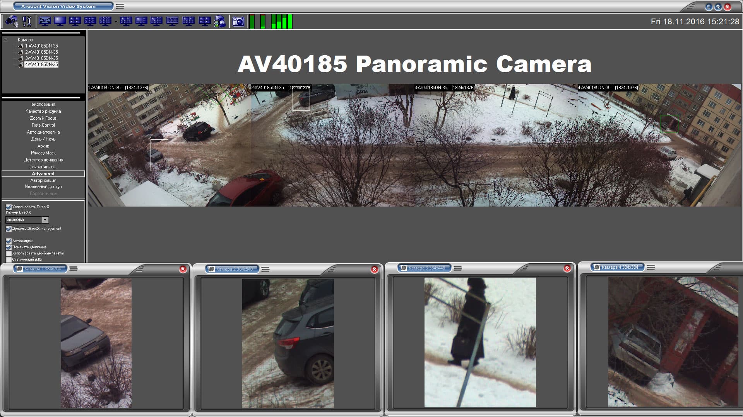
Task: Click the snapshot camera icon
Action: tap(238, 22)
